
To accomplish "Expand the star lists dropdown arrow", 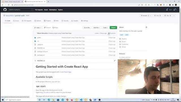I will [x=174, y=16].
